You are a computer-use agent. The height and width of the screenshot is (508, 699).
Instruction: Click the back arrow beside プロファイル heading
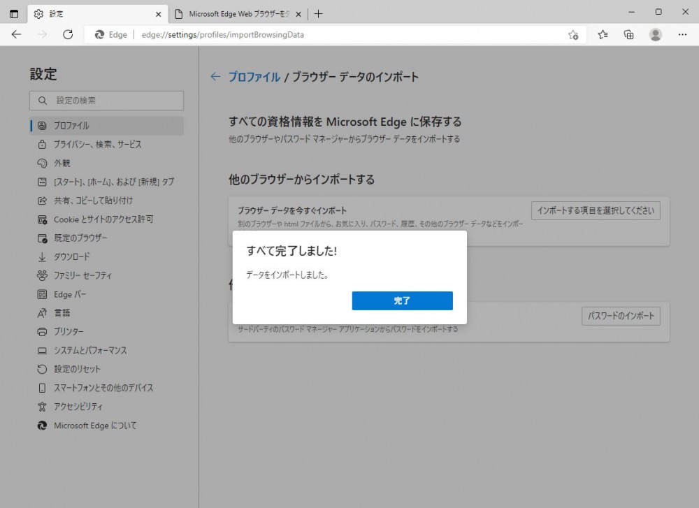pyautogui.click(x=215, y=77)
